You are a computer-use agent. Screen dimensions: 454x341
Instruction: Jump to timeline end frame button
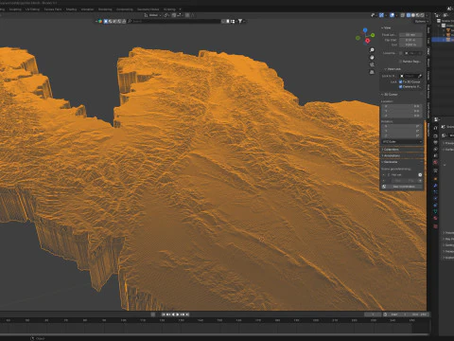coord(187,314)
